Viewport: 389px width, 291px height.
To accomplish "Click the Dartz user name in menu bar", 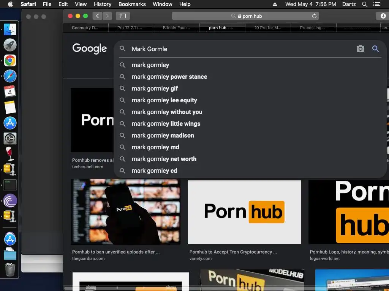I will tap(349, 4).
